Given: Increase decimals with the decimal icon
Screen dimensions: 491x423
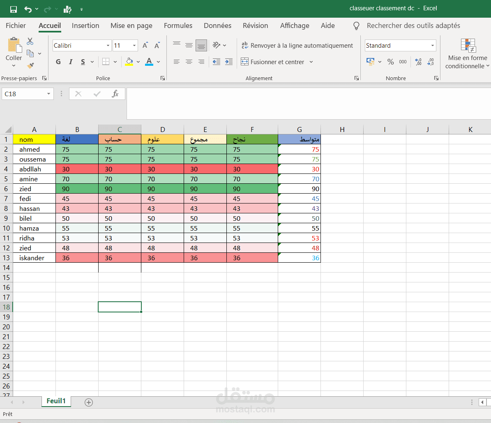Looking at the screenshot, I should coord(418,62).
